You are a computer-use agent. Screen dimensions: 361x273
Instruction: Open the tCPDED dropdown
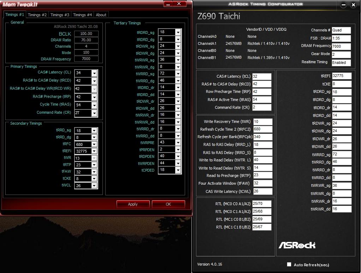coord(178,170)
